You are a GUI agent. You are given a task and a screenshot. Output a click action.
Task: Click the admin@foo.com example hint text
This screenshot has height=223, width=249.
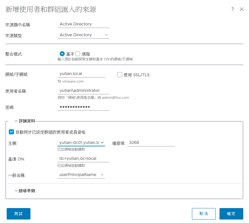point(115,98)
